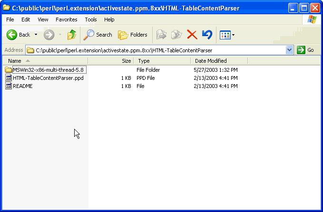Open the Search pane
The height and width of the screenshot is (212, 323).
click(98, 35)
